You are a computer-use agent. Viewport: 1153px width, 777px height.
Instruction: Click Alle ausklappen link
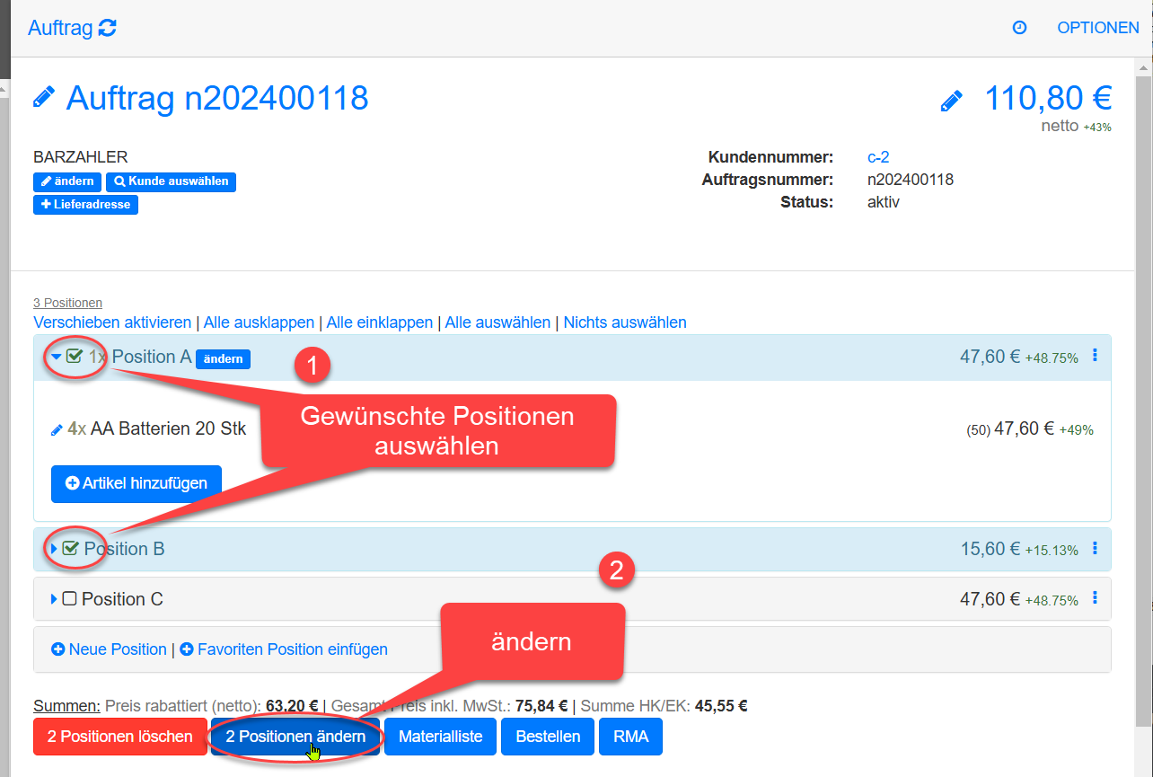(x=259, y=322)
